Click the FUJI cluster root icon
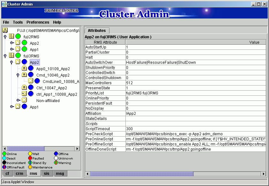This screenshot has height=186, width=269. coord(5,30)
